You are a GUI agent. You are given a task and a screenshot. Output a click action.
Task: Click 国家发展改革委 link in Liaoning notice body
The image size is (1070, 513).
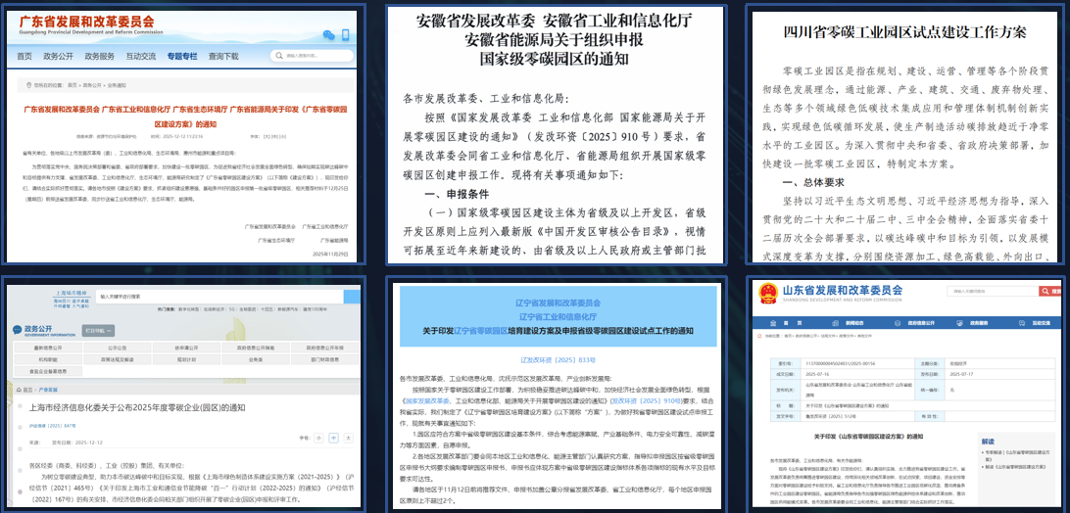pos(426,401)
